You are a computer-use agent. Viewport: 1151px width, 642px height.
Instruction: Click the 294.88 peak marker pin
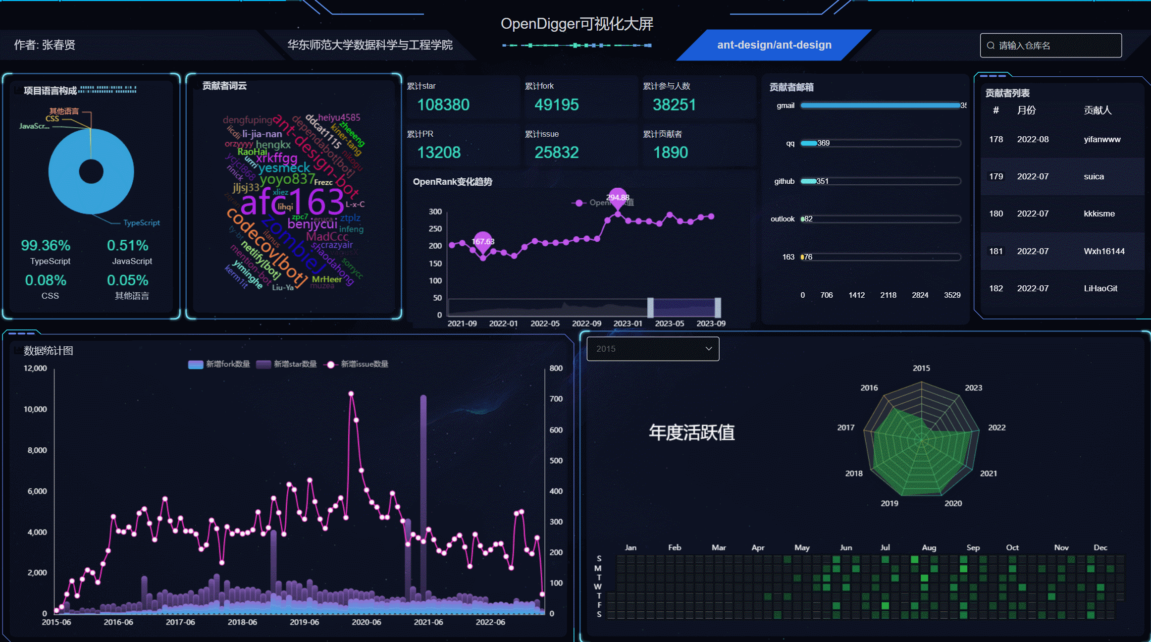coord(618,197)
